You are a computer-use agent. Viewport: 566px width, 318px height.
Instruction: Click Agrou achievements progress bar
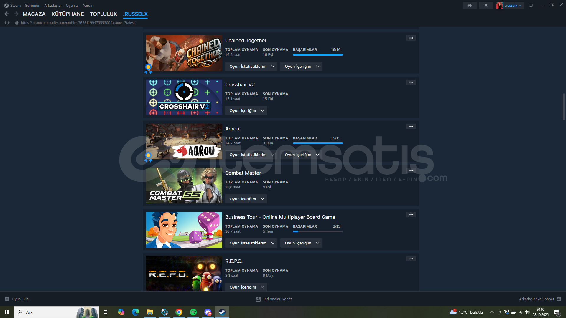[317, 143]
